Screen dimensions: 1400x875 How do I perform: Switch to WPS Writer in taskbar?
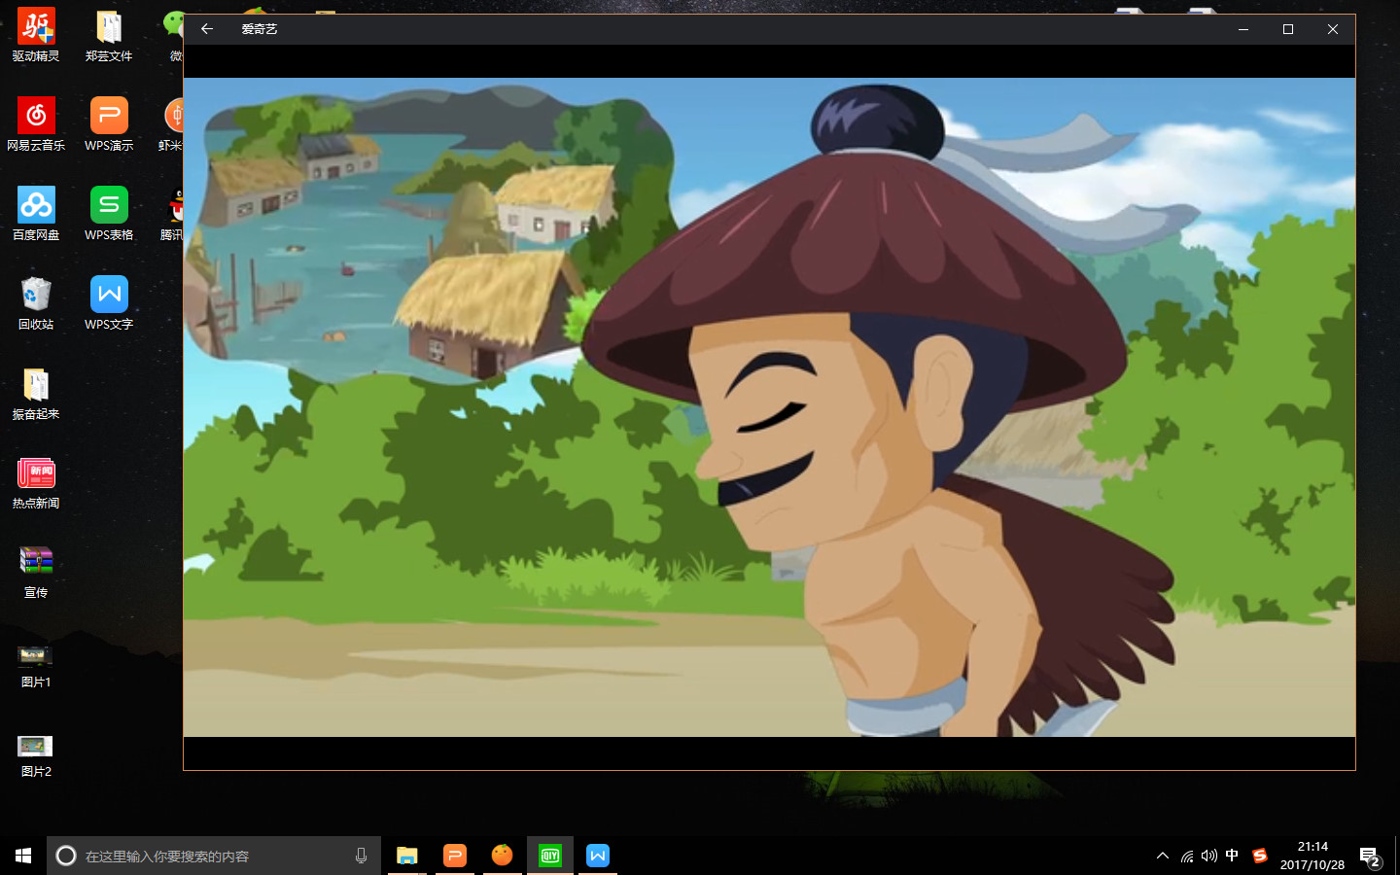click(x=597, y=856)
